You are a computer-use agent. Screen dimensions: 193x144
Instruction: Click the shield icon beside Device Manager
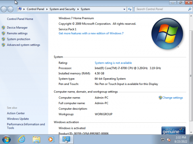[x=4, y=28]
